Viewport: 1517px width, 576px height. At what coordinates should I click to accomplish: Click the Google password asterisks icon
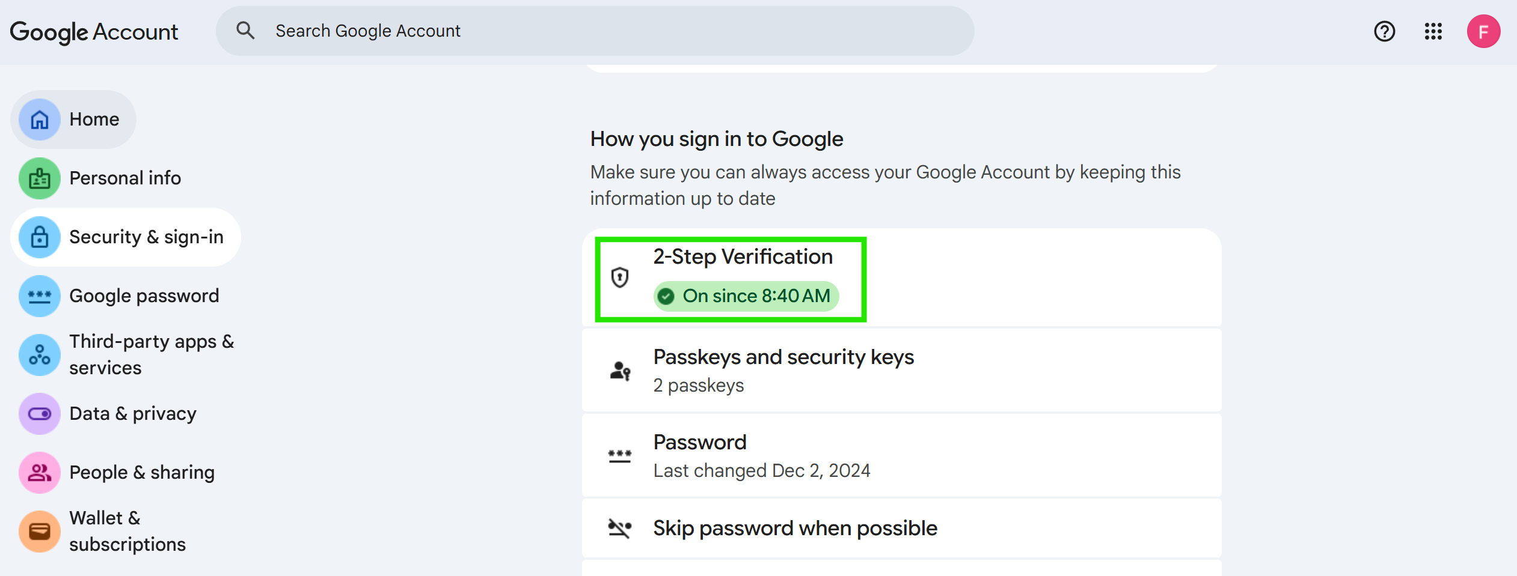click(40, 296)
